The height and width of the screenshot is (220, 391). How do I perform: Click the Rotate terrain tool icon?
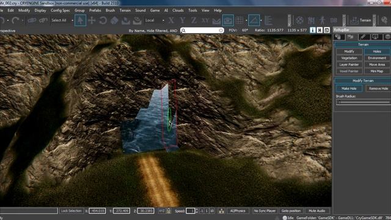pos(137,20)
